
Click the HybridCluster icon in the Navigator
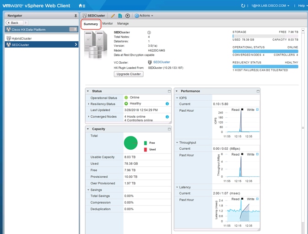coord(8,38)
